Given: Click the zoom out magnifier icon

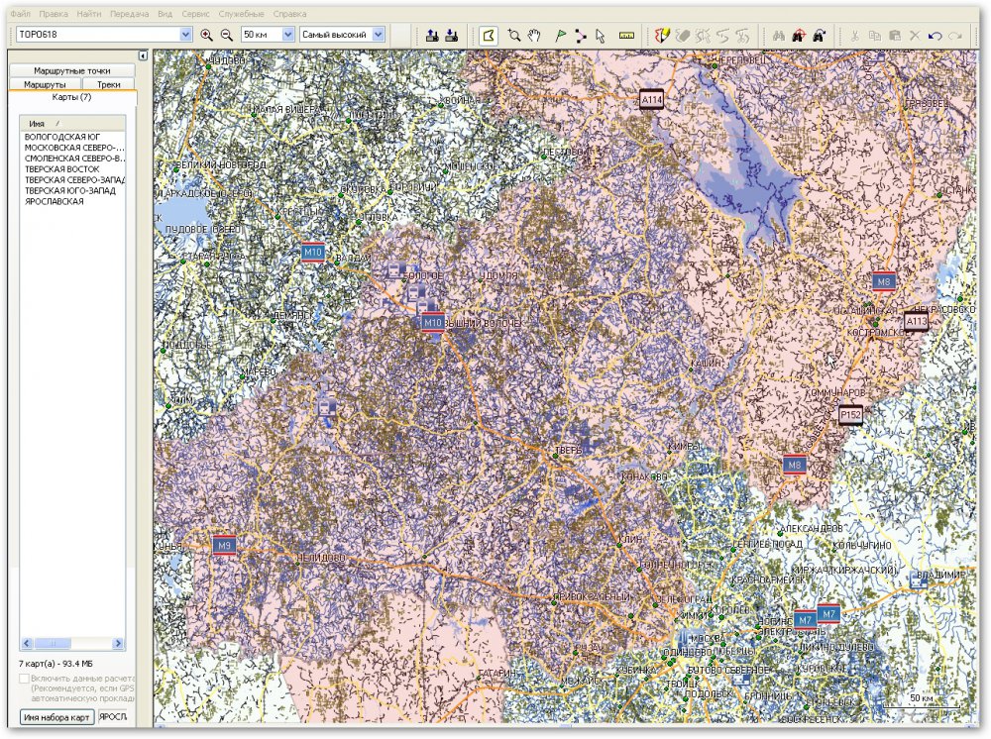Looking at the screenshot, I should (226, 35).
